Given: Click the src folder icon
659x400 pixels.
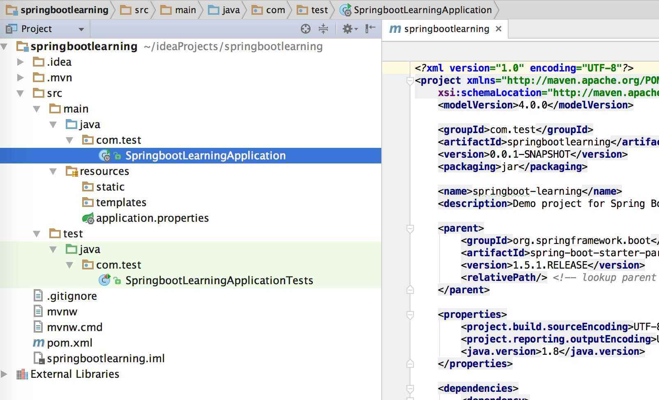Looking at the screenshot, I should (x=39, y=93).
